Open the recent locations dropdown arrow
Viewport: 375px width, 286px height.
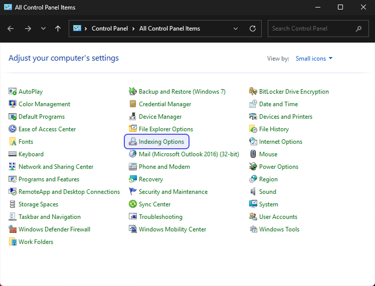(43, 29)
